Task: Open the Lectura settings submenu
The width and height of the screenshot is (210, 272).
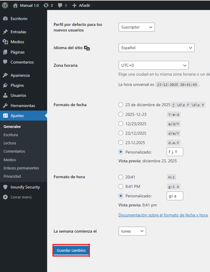Action: pos(10,143)
